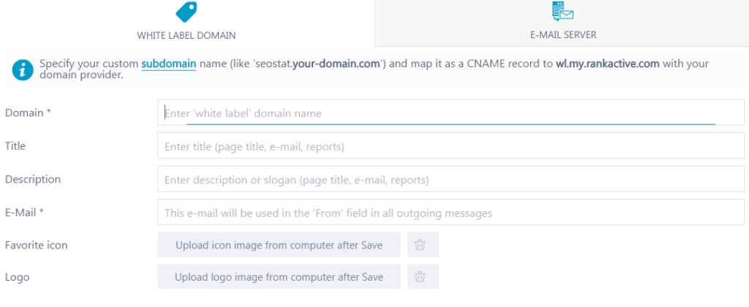The width and height of the screenshot is (749, 307).
Task: Open the subdomain hyperlink
Action: pos(169,64)
